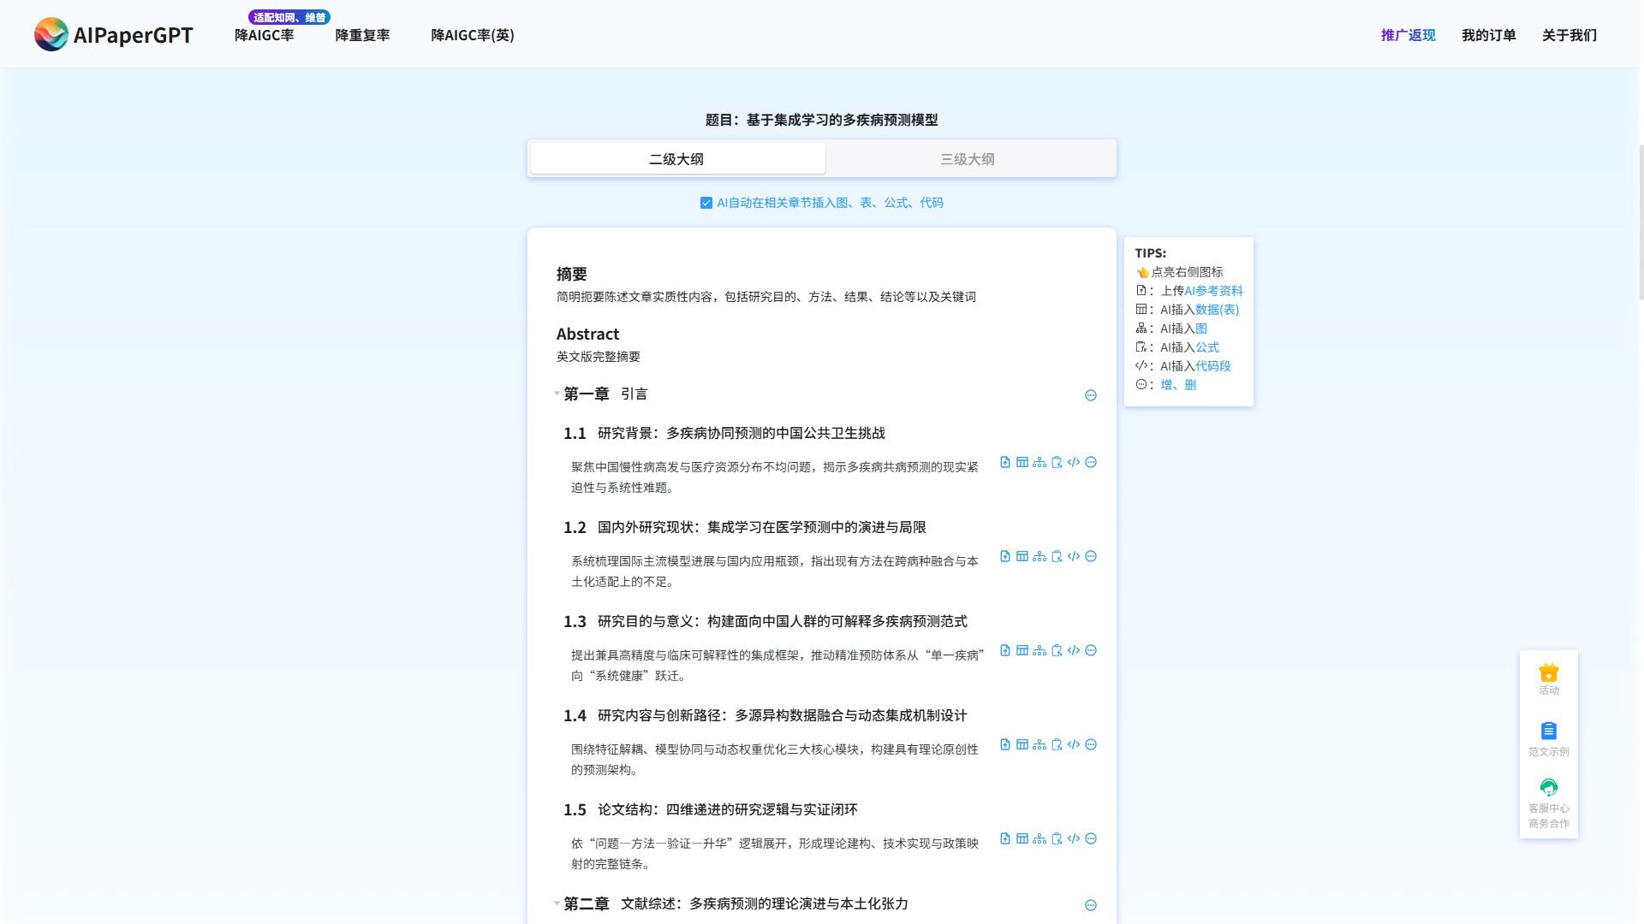Click AI insert table icon beside section 1.2
Image resolution: width=1644 pixels, height=924 pixels.
pyautogui.click(x=1022, y=556)
